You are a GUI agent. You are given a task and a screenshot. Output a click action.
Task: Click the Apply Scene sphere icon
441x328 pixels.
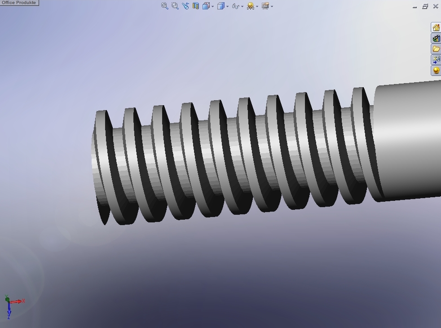pos(250,6)
